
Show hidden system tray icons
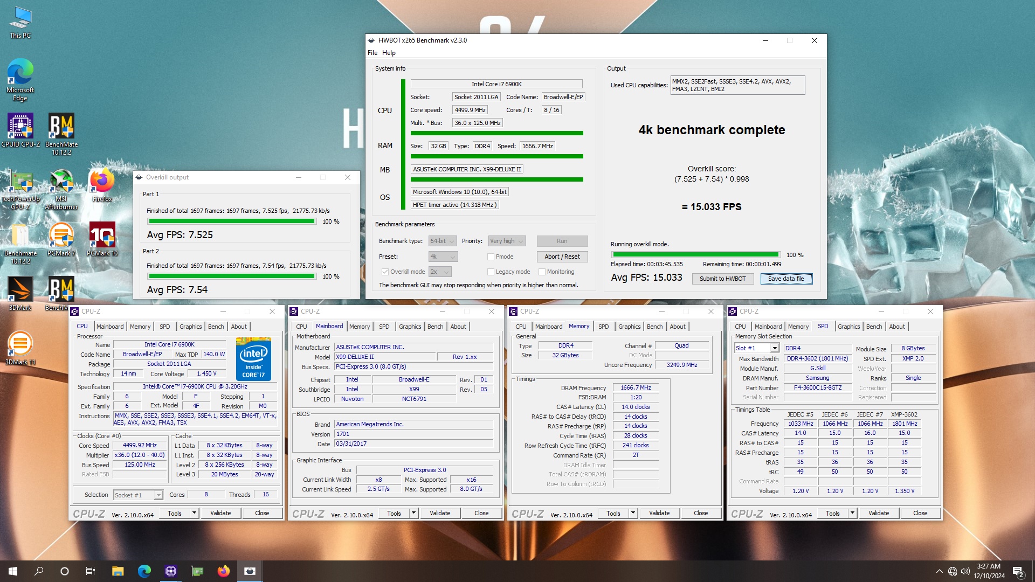coord(940,571)
